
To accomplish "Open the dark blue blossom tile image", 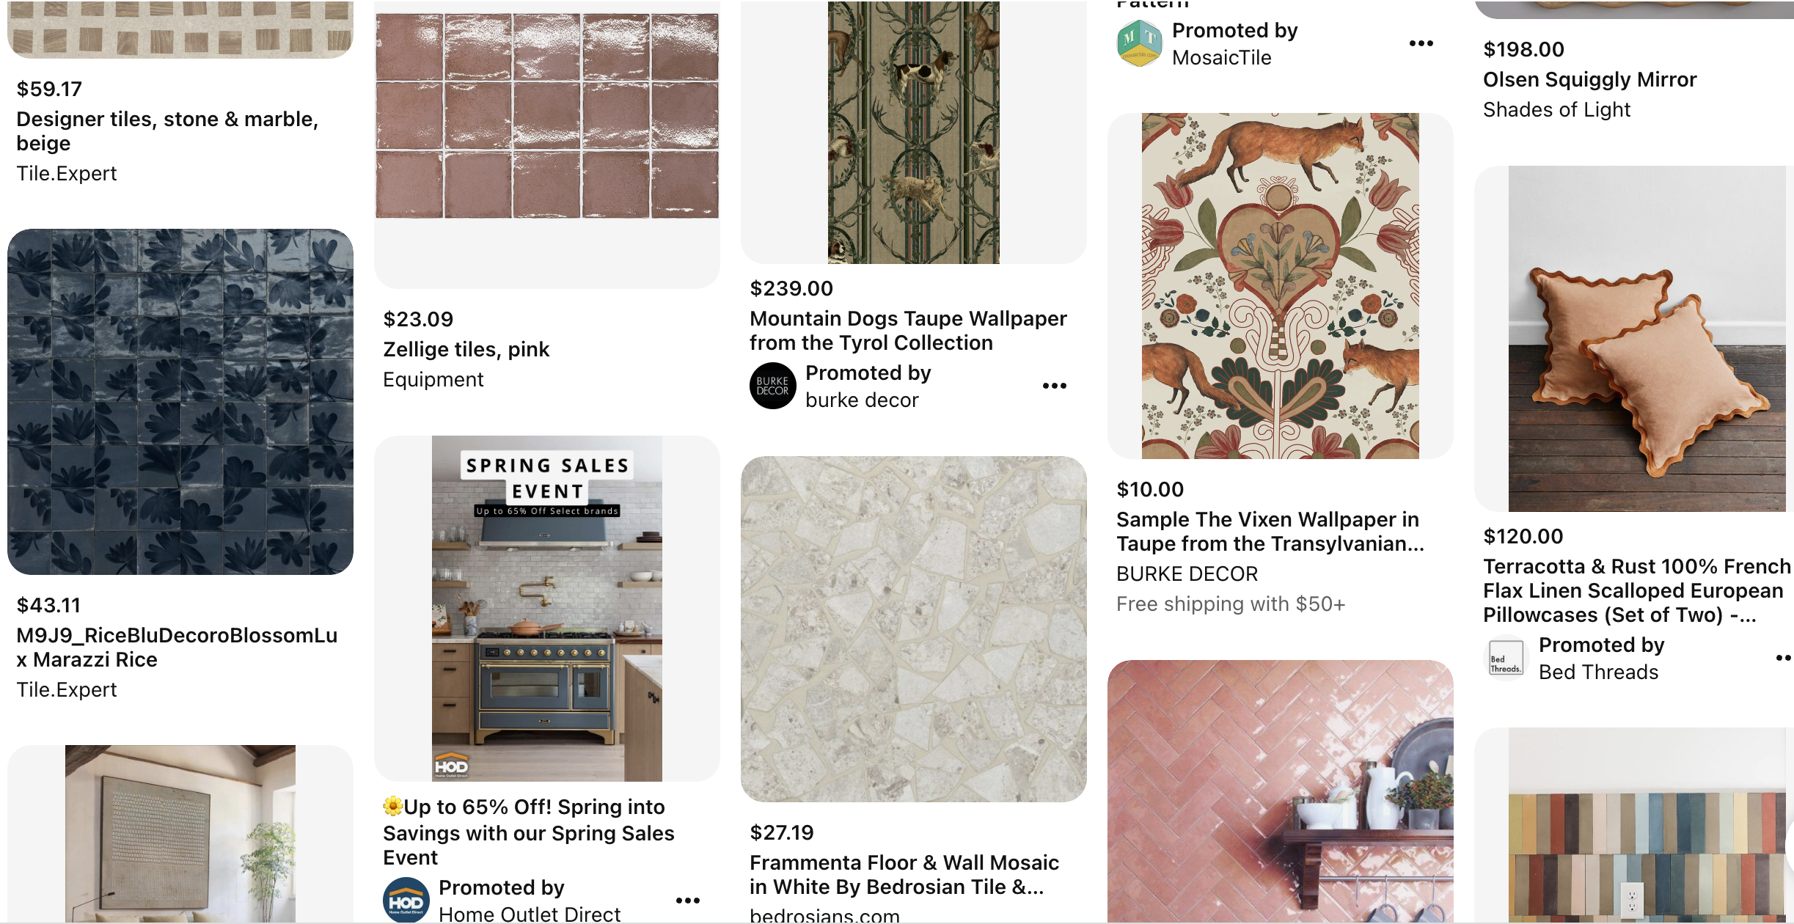I will 180,402.
